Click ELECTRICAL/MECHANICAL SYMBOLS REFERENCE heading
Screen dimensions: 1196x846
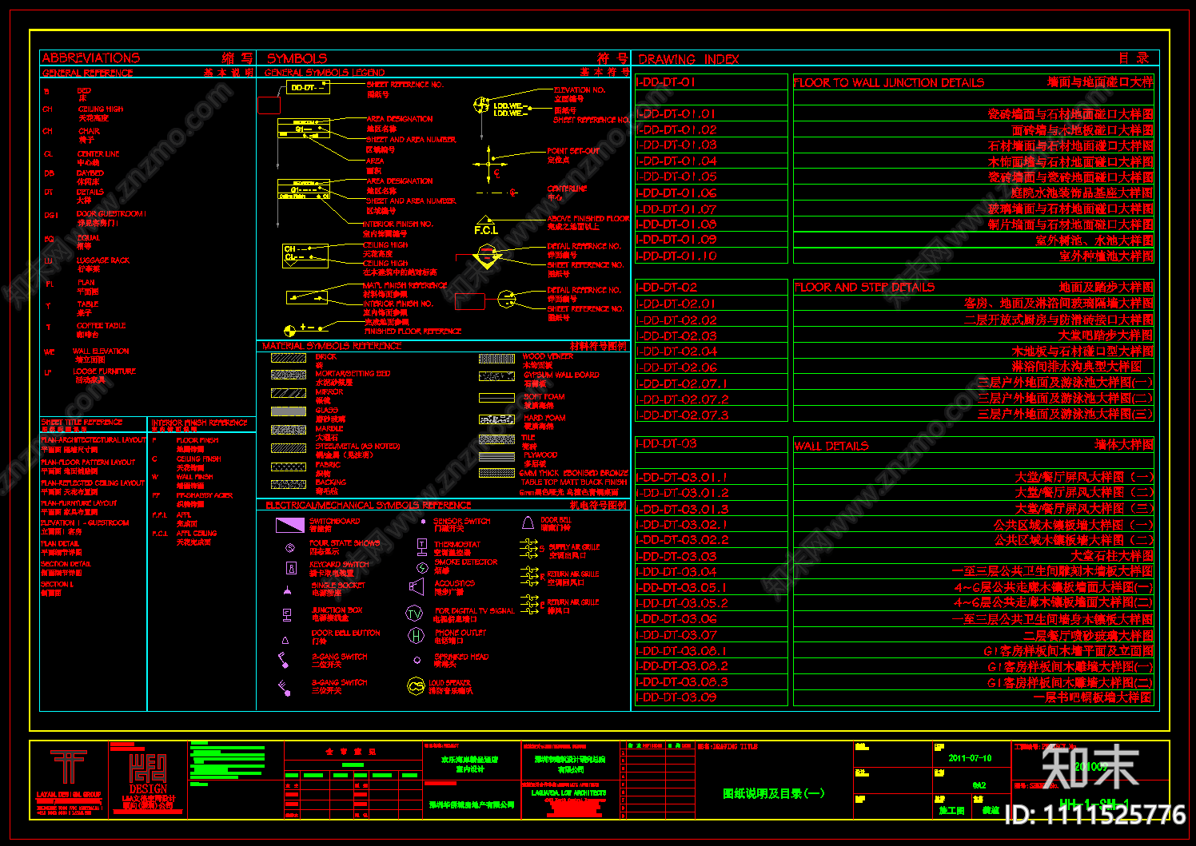coord(369,506)
